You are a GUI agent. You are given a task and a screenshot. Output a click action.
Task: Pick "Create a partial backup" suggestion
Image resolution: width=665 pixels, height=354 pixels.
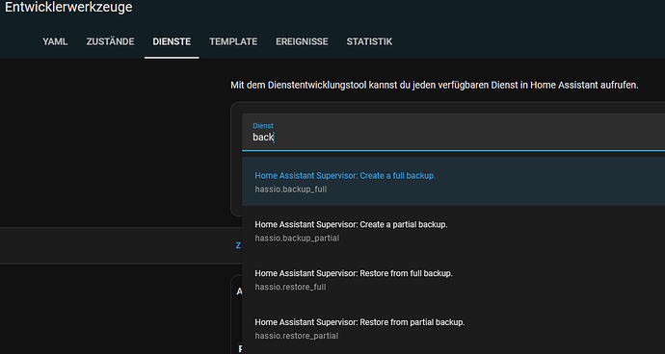click(x=453, y=230)
